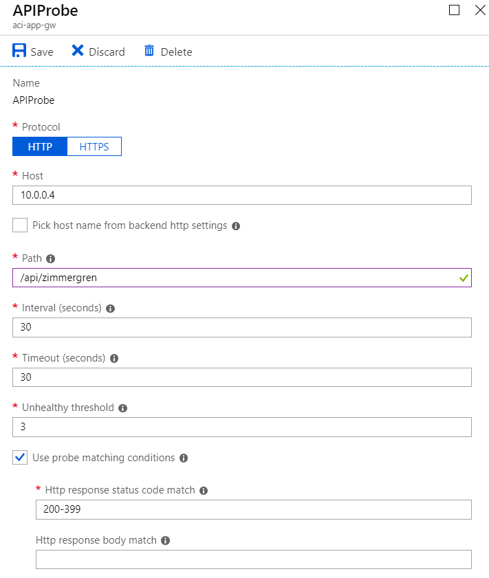Discard the probe edits
This screenshot has width=489, height=578.
click(x=98, y=51)
